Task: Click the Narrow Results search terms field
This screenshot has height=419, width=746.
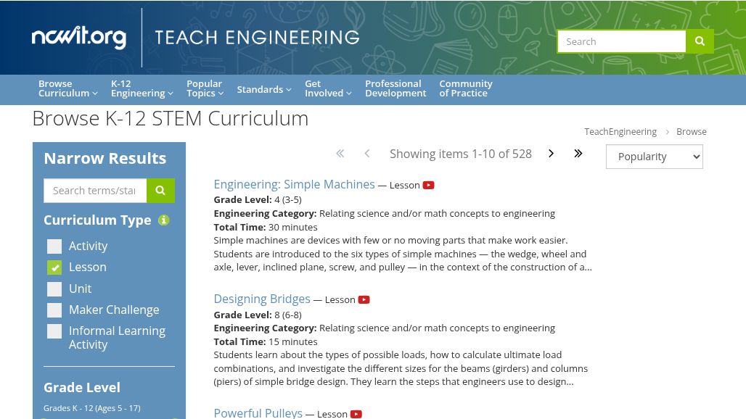Action: (x=95, y=191)
